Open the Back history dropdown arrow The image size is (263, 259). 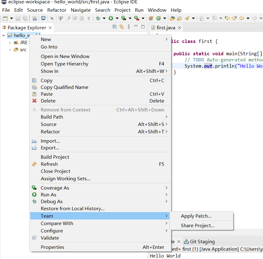[248, 18]
